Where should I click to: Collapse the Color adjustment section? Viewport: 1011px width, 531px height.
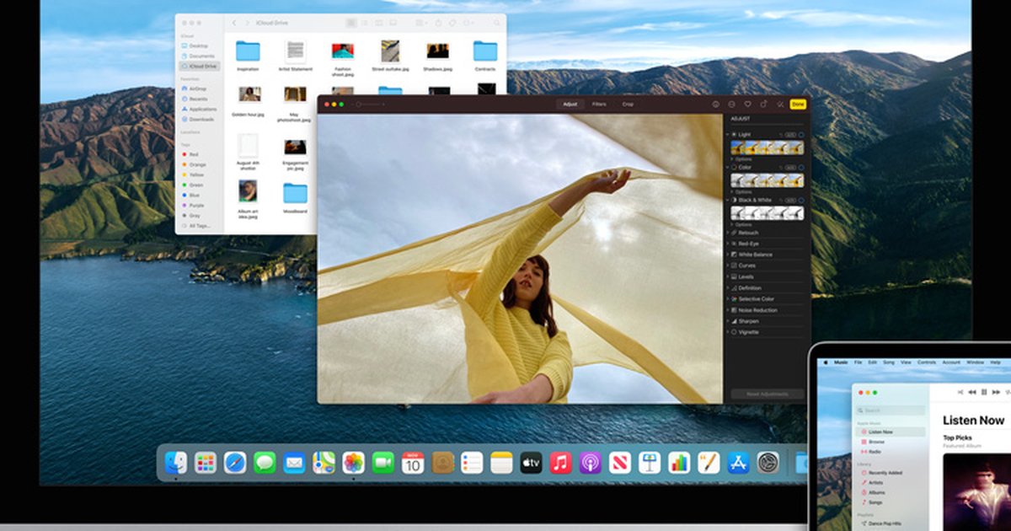[x=728, y=167]
